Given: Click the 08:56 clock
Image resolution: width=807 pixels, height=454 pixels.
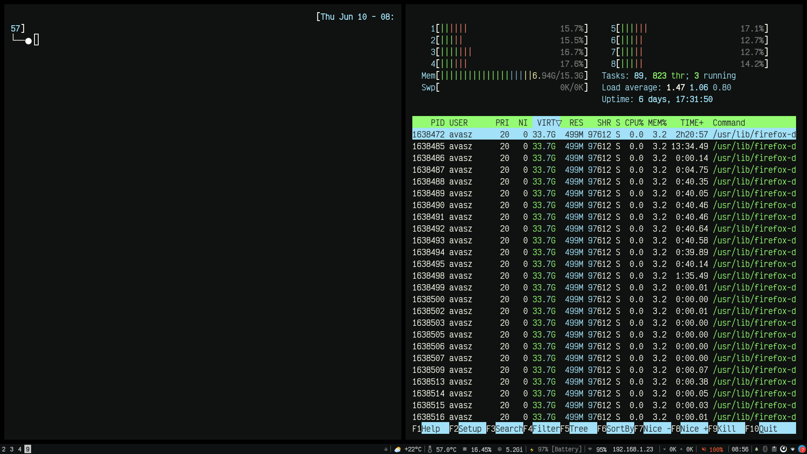Looking at the screenshot, I should click(x=740, y=449).
